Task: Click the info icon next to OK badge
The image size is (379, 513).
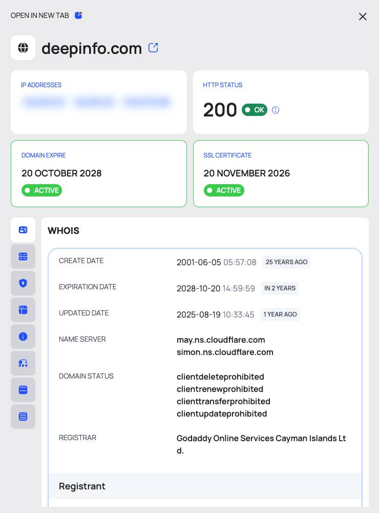Action: [x=276, y=110]
